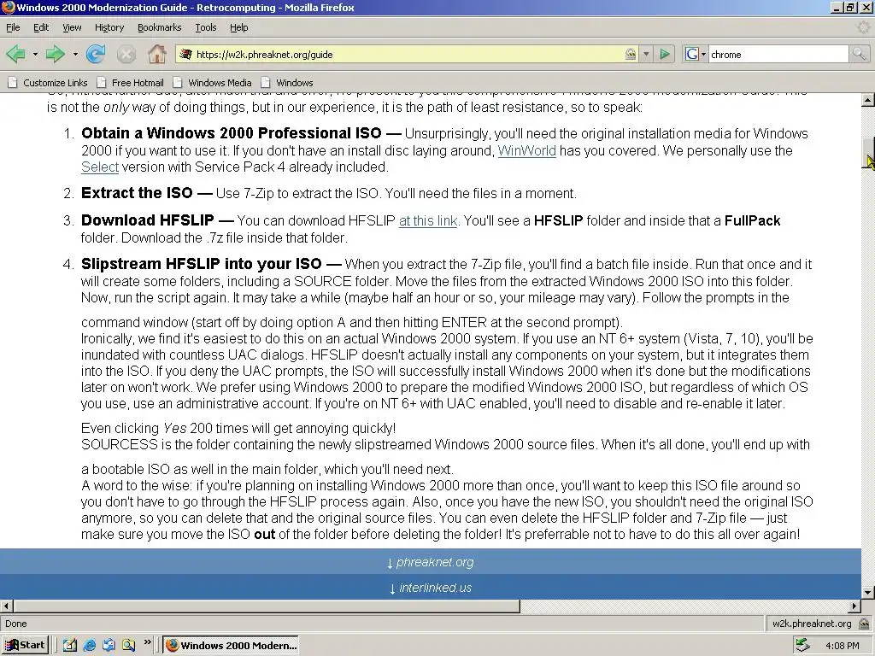Viewport: 875px width, 656px height.
Task: Click the Show Desktop quick launch icon
Action: pos(69,646)
